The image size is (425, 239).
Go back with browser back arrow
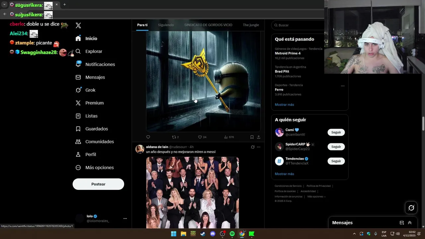click(x=5, y=14)
